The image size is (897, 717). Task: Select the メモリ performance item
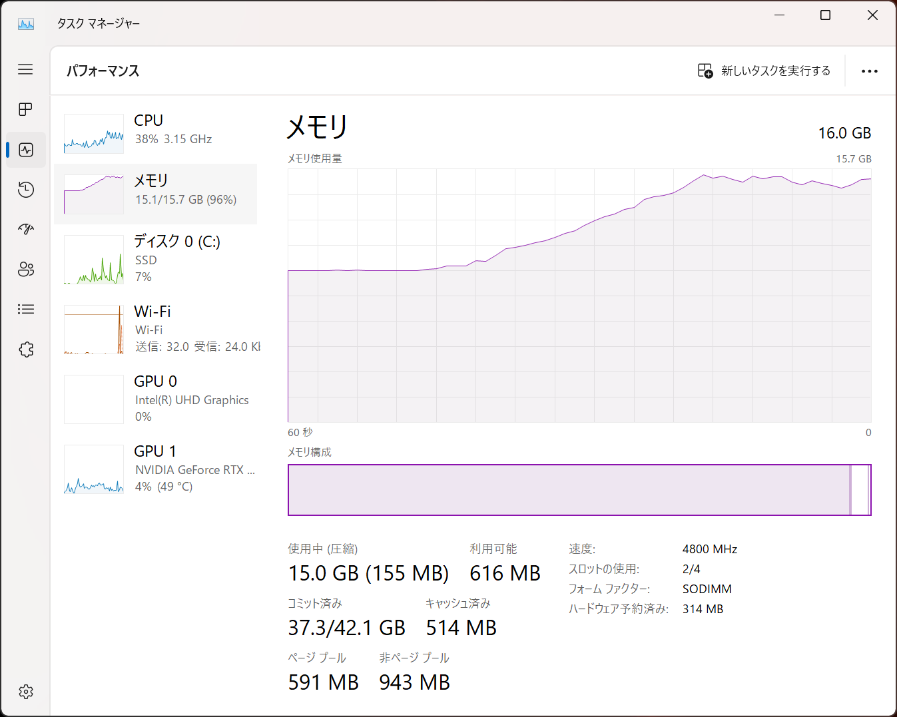(156, 193)
